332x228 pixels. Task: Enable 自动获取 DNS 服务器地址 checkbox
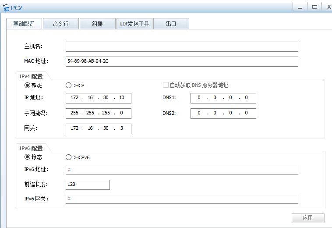[166, 85]
